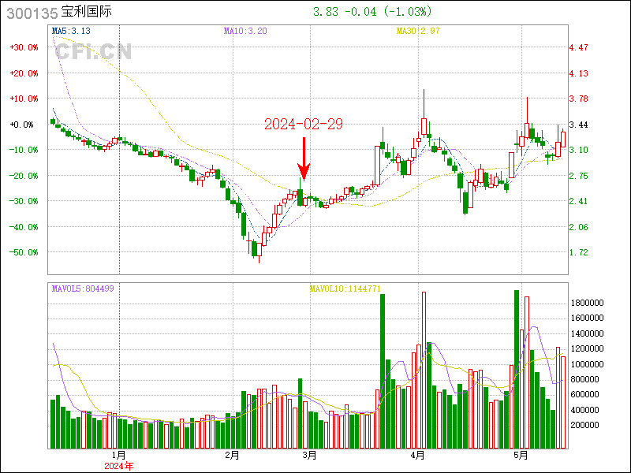Click the 2024年 year label
631x473 pixels.
(119, 465)
